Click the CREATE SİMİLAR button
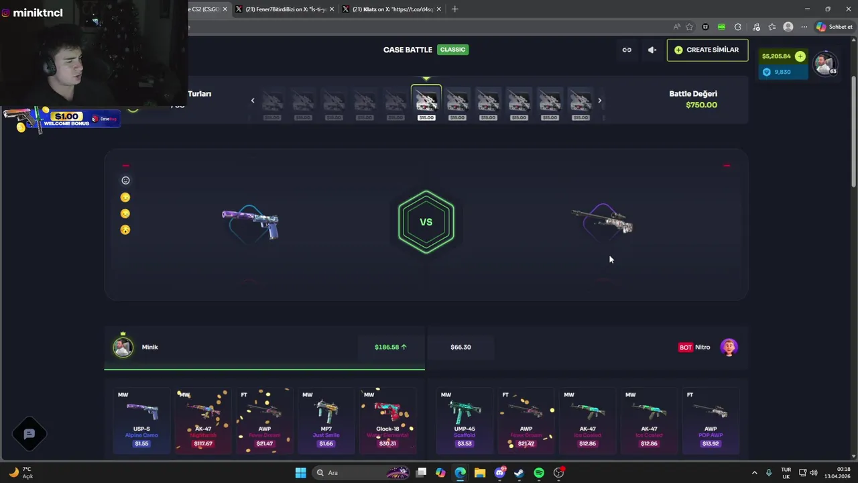This screenshot has width=858, height=483. 707,50
